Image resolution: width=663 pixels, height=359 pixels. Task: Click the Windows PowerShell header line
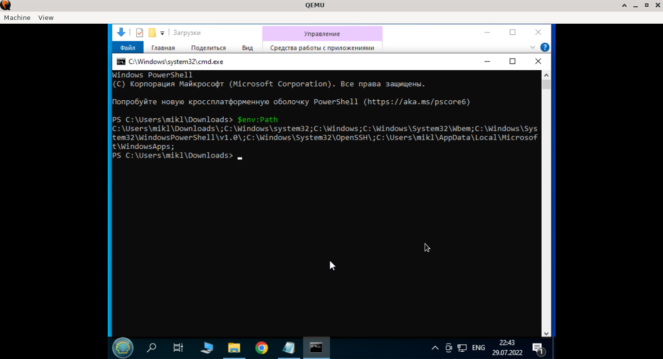(152, 75)
